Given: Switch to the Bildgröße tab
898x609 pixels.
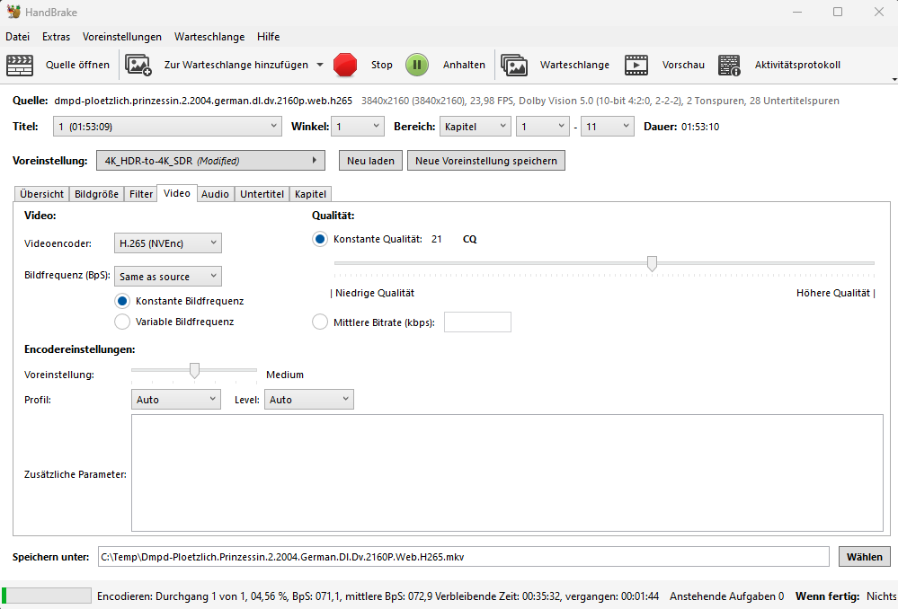Looking at the screenshot, I should pyautogui.click(x=96, y=194).
